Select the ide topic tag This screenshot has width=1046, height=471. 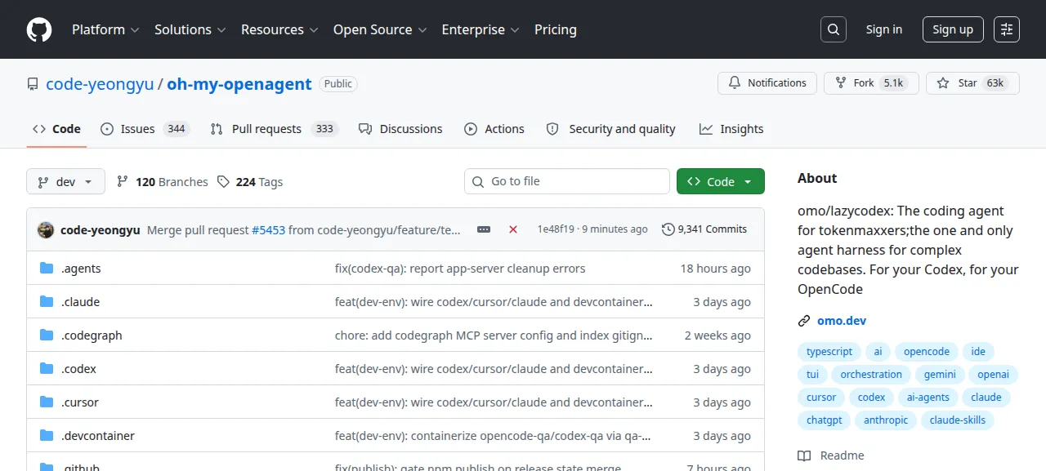[x=978, y=352]
